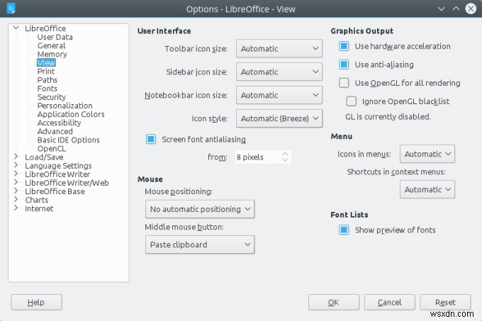
Task: Expand the Load/Save tree node
Action: pos(16,157)
